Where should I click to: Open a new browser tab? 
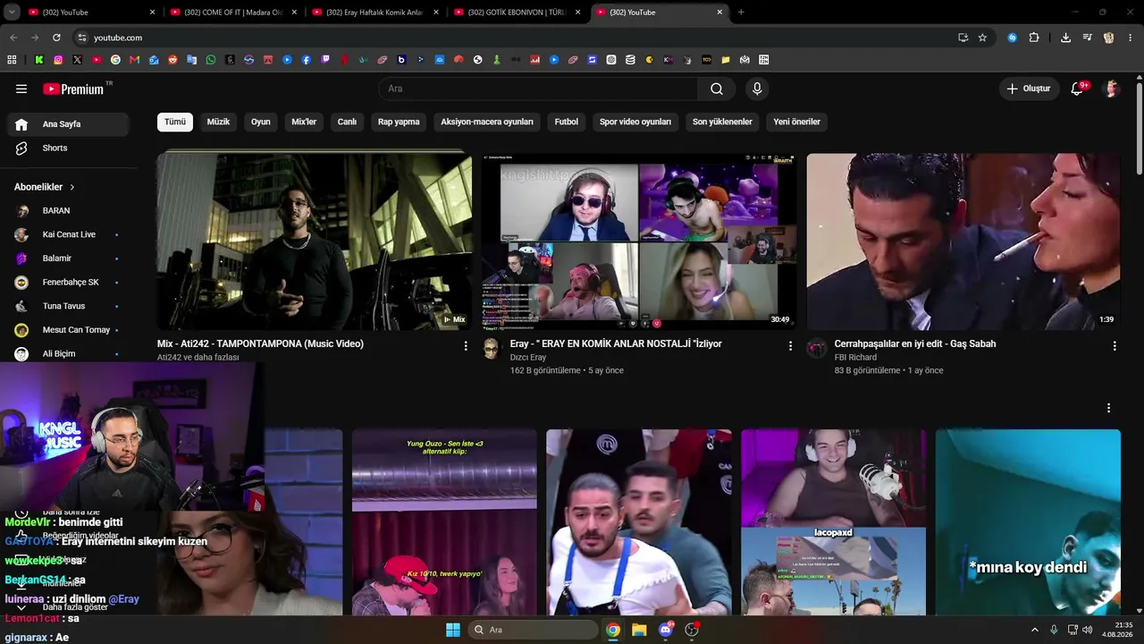pyautogui.click(x=741, y=13)
